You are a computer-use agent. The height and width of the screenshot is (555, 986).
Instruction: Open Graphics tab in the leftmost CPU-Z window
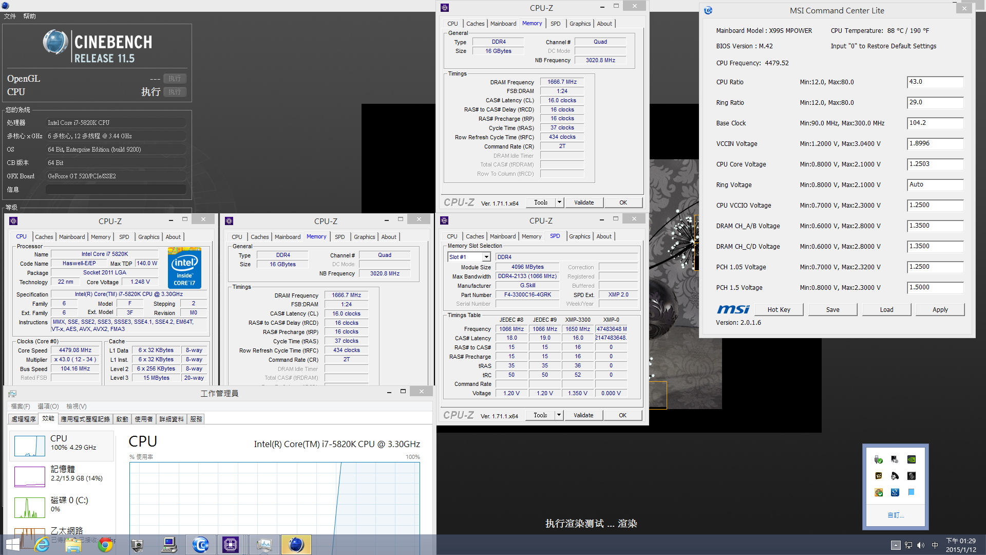tap(149, 237)
